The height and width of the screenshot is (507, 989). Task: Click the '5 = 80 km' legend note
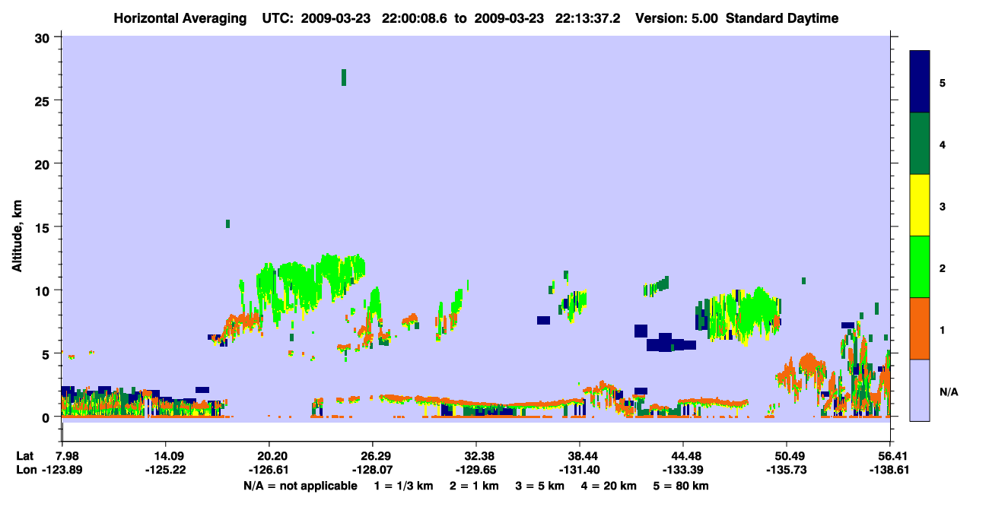coord(682,486)
